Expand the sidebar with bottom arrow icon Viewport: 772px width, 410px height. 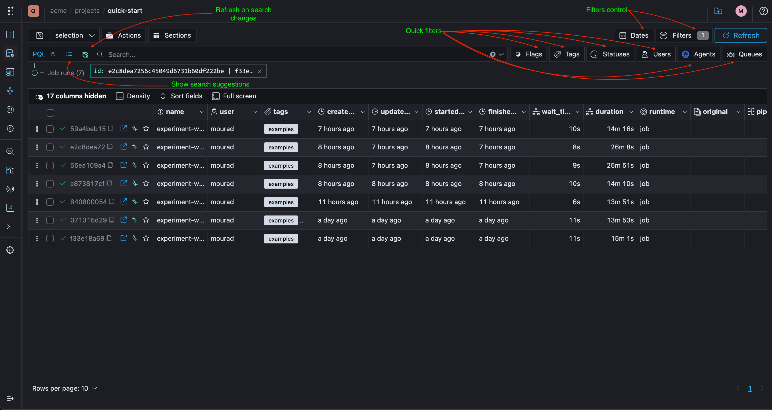coord(10,398)
